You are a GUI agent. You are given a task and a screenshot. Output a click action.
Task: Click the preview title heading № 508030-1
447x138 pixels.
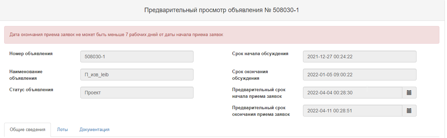click(x=222, y=10)
